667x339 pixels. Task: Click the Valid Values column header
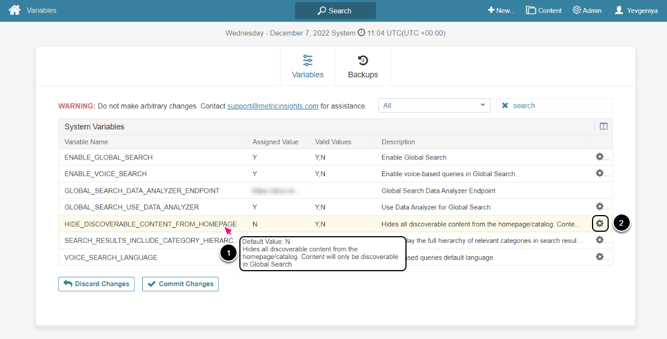(x=333, y=142)
